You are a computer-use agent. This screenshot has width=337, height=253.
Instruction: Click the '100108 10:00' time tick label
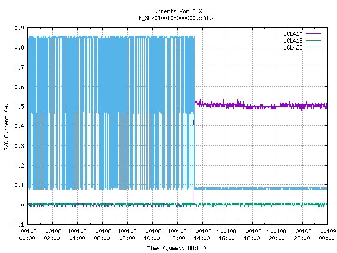coord(152,235)
